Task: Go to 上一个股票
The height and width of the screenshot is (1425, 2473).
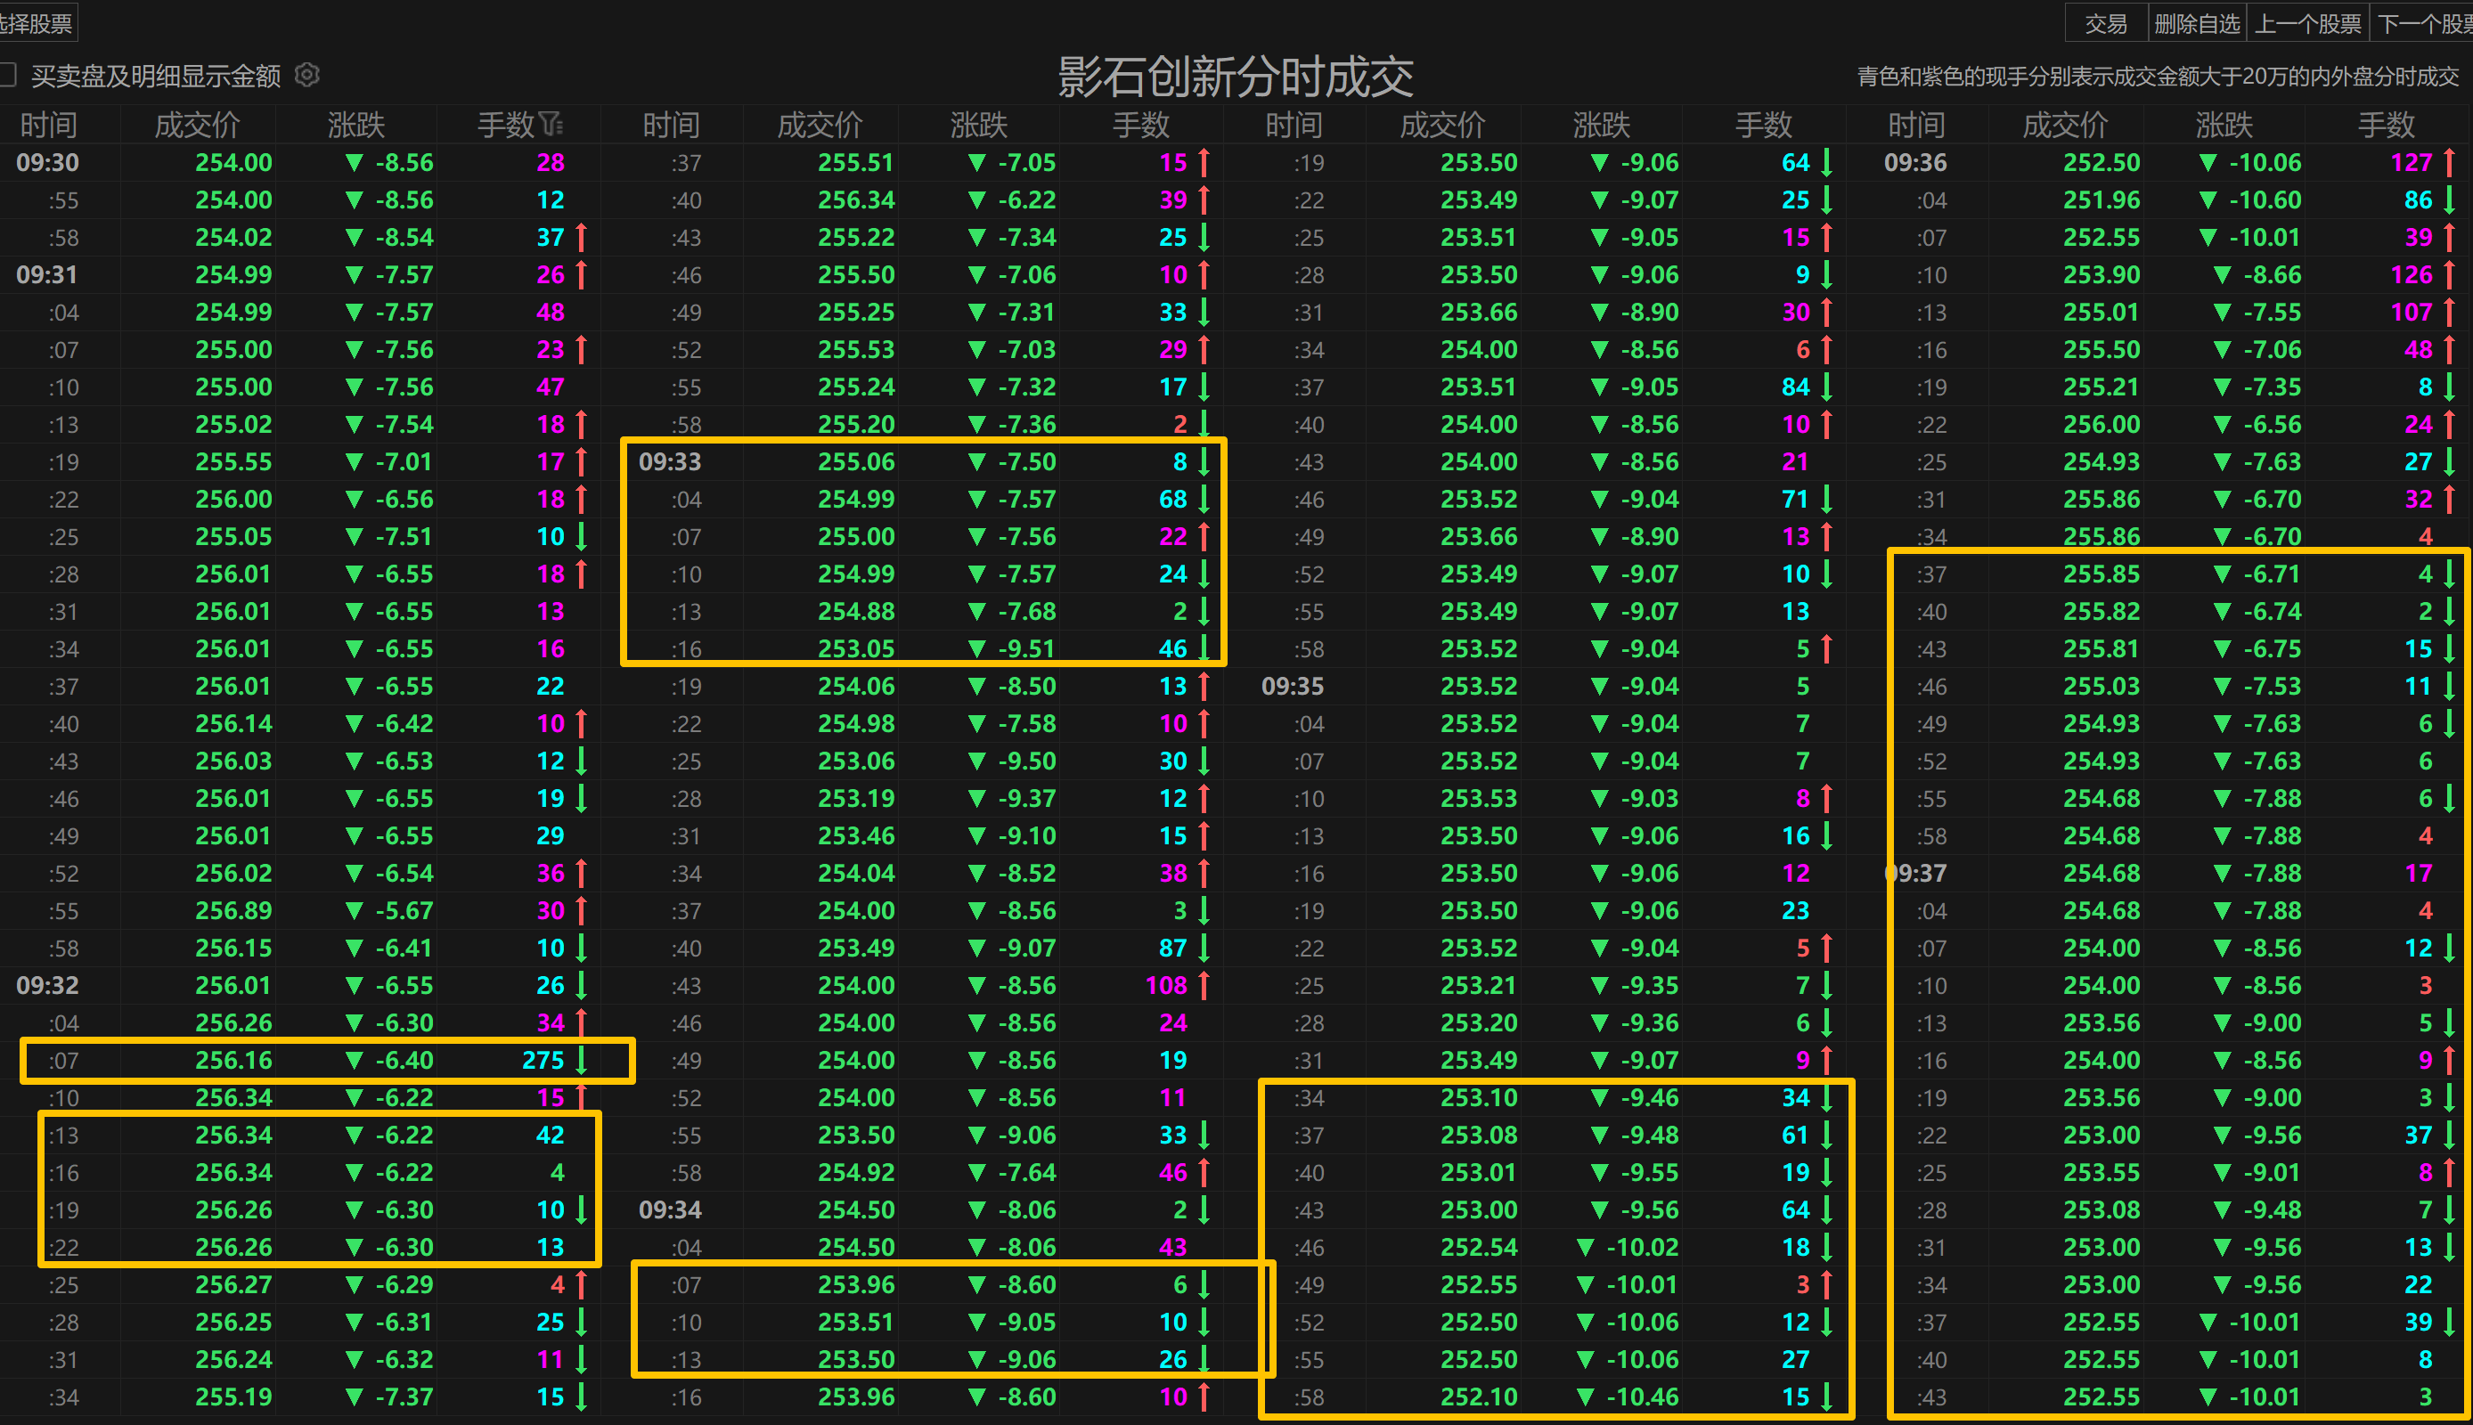Action: 2307,22
